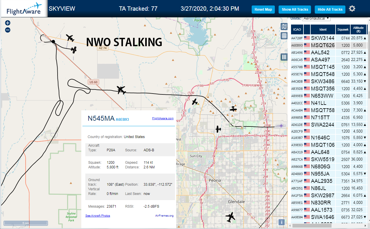Select aircraft icon near route marker 127

[195, 102]
